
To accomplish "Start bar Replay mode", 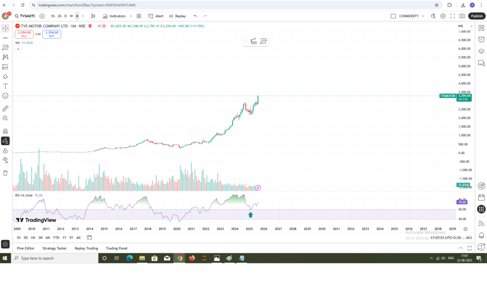I will (x=177, y=16).
